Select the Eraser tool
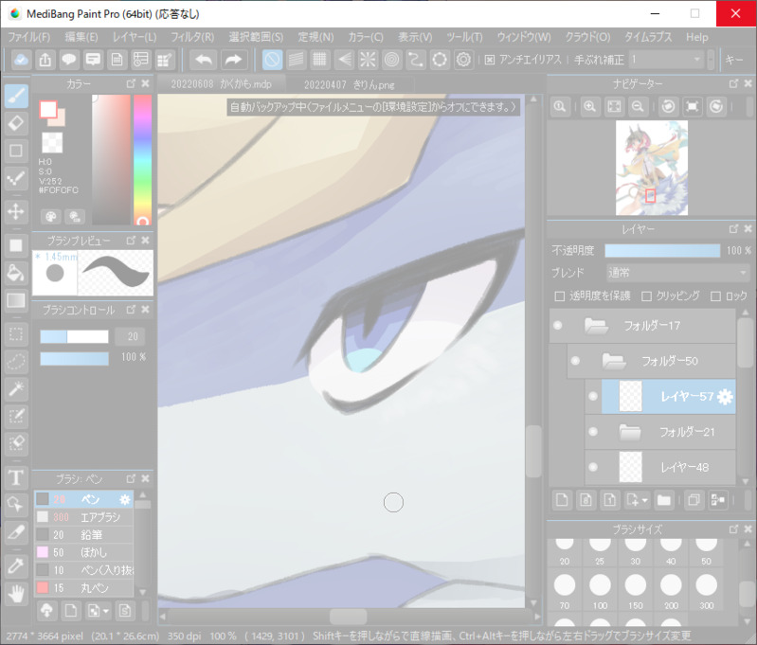 [x=16, y=123]
